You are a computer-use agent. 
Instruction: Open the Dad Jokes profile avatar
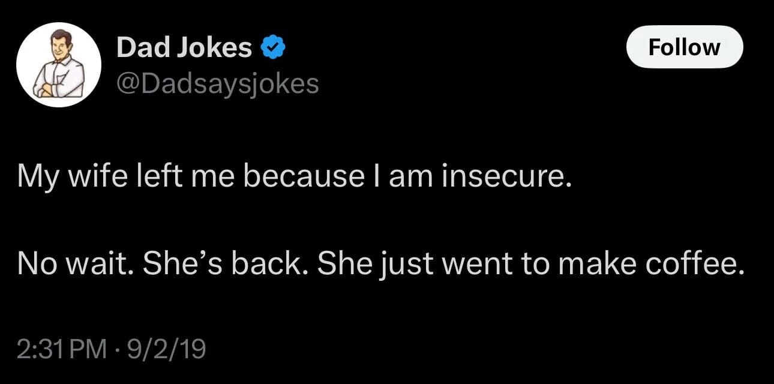(58, 64)
